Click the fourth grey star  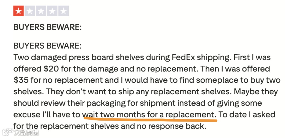[52, 11]
